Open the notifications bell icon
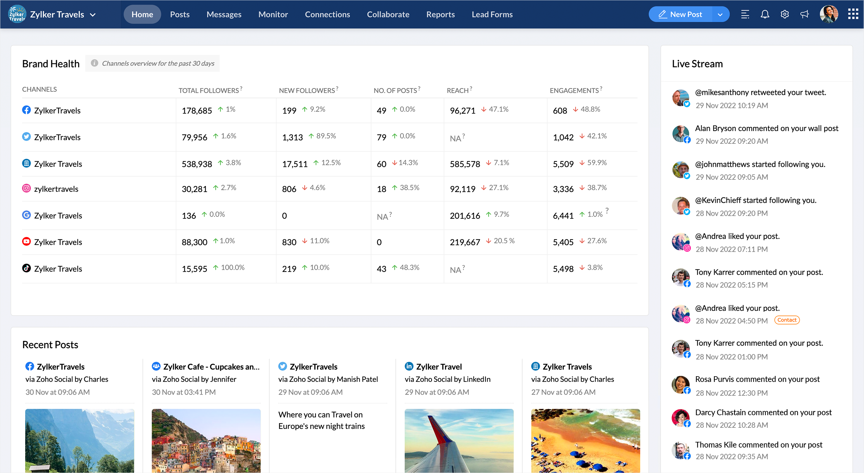Image resolution: width=864 pixels, height=473 pixels. tap(764, 14)
